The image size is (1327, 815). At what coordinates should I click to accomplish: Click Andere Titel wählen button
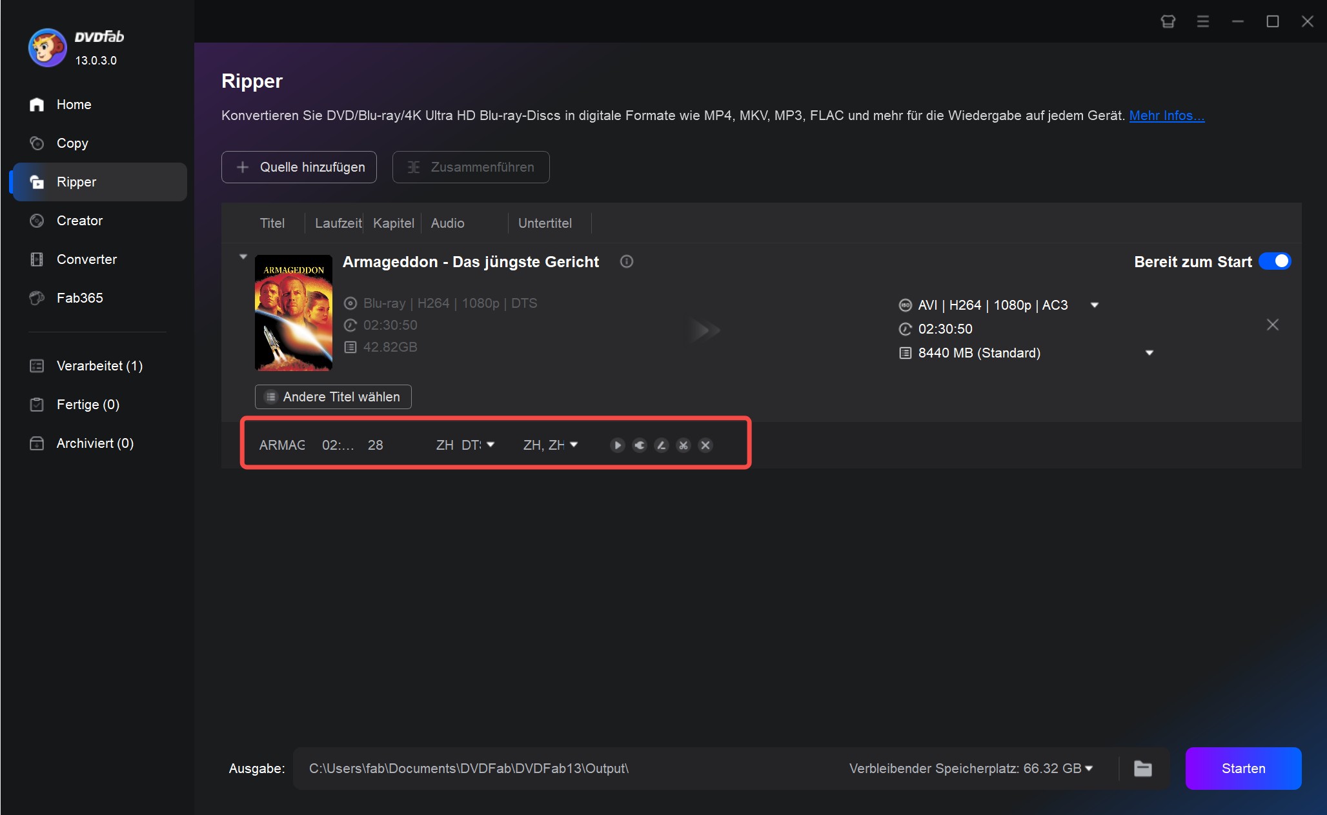pos(332,396)
